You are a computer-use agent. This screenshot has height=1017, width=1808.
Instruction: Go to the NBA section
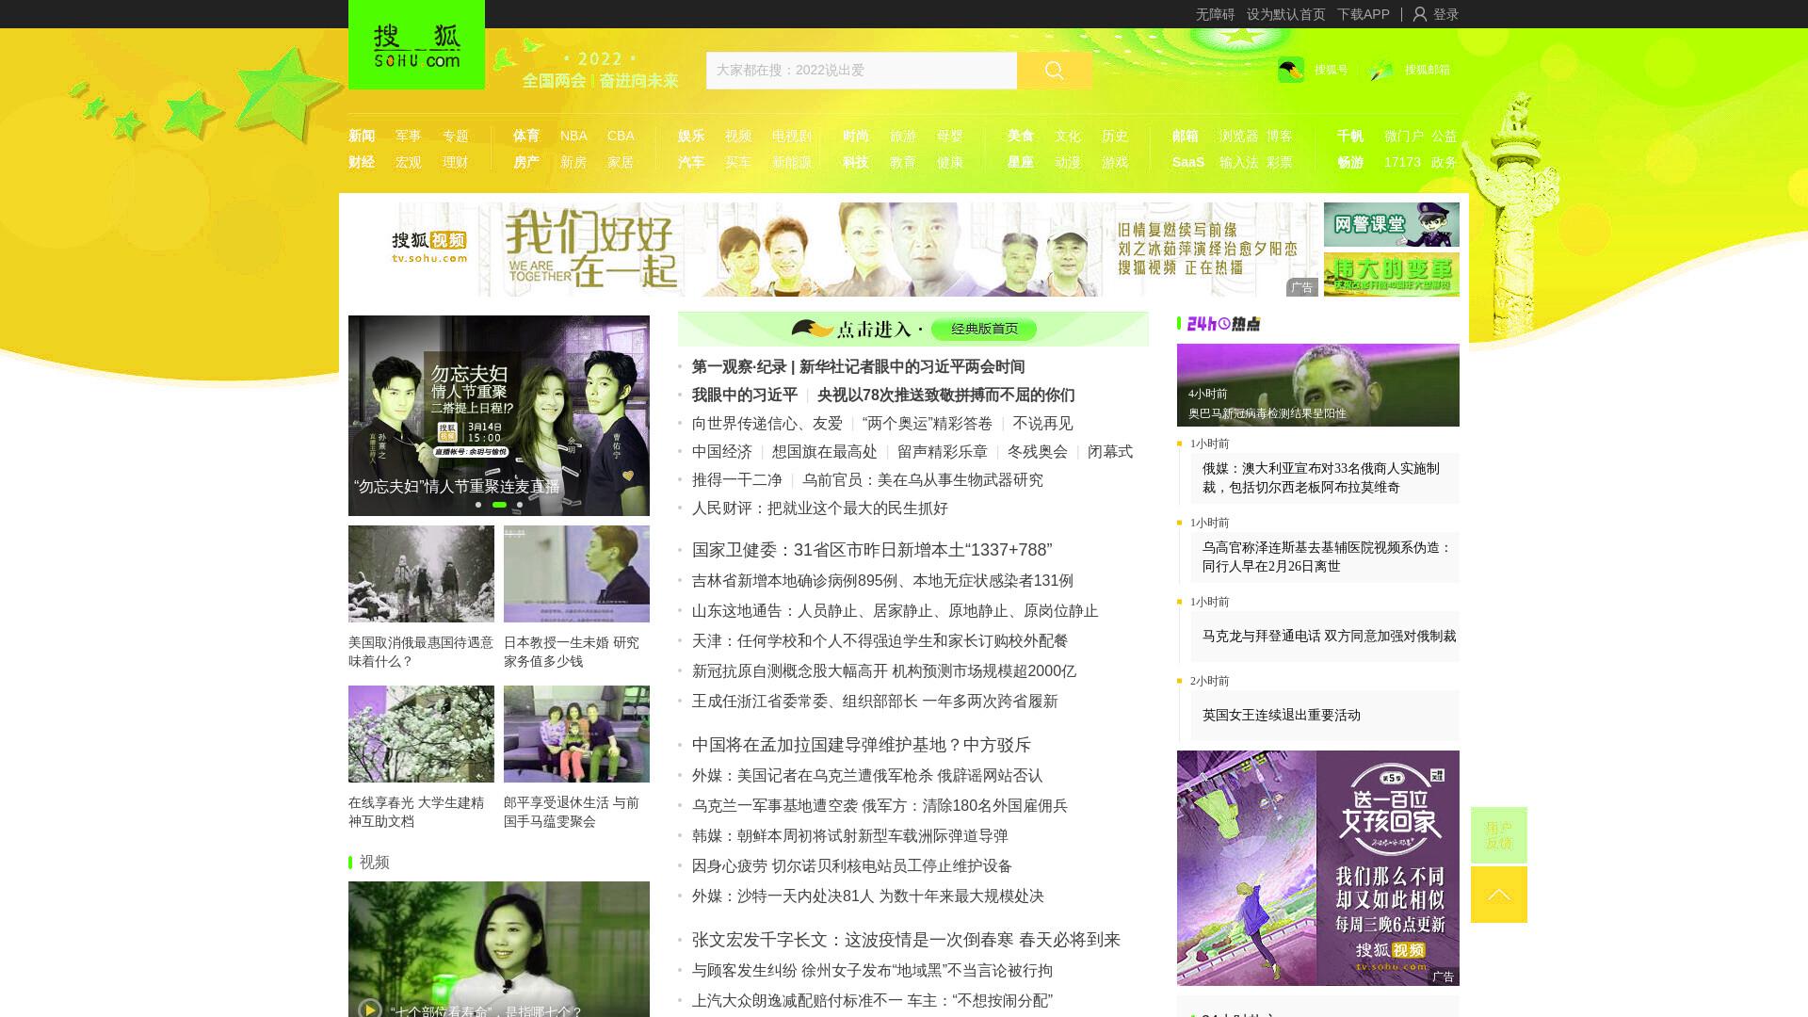tap(573, 136)
